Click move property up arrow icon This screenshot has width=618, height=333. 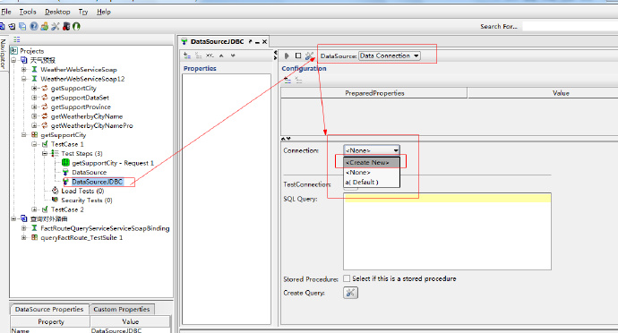tap(221, 56)
